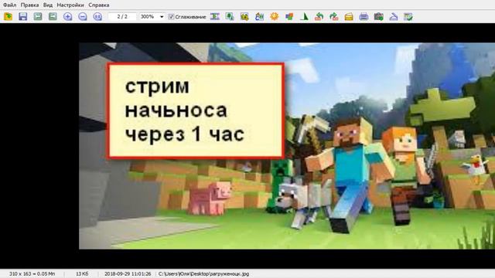Viewport: 495px width, 278px height.
Task: Open the checklist settings icon
Action: [408, 16]
